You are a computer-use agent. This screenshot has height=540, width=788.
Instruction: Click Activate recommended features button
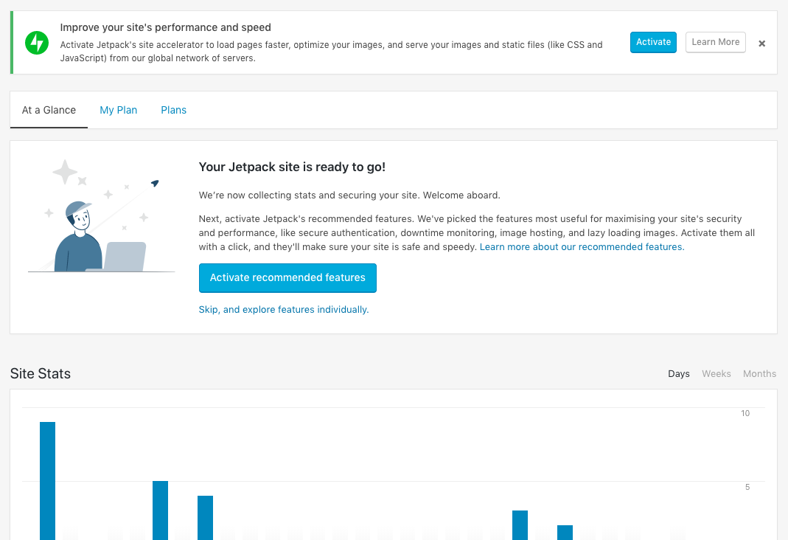point(287,278)
